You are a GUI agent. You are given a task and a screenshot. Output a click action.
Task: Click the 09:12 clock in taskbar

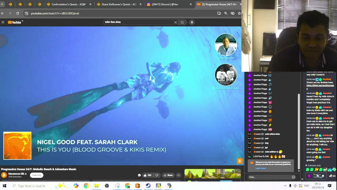coord(318,184)
